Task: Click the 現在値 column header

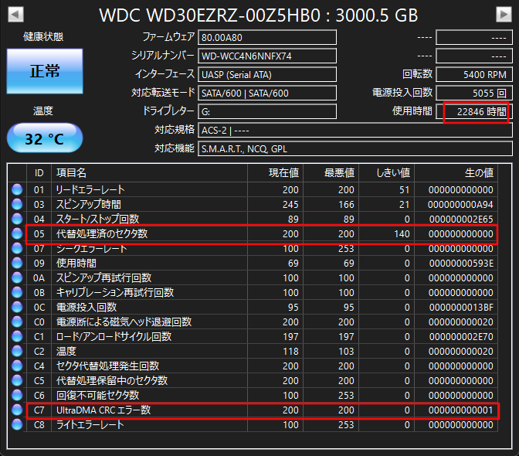Action: [276, 172]
